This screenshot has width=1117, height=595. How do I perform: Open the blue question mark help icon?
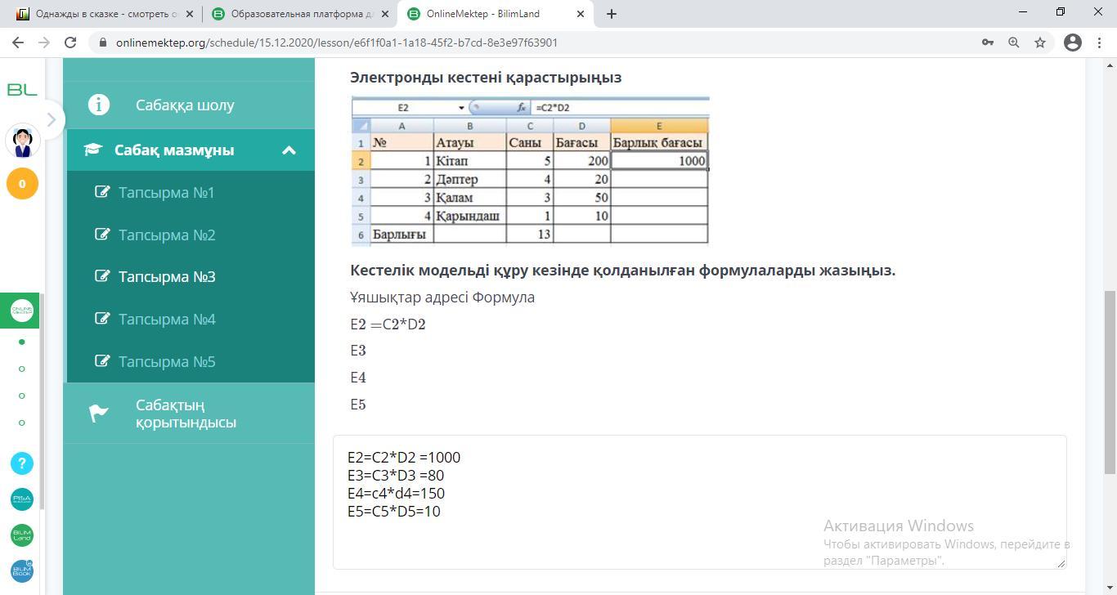point(22,463)
